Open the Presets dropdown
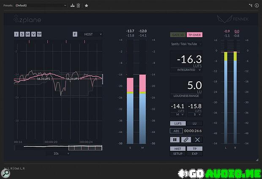262x179 pixels. [41, 5]
